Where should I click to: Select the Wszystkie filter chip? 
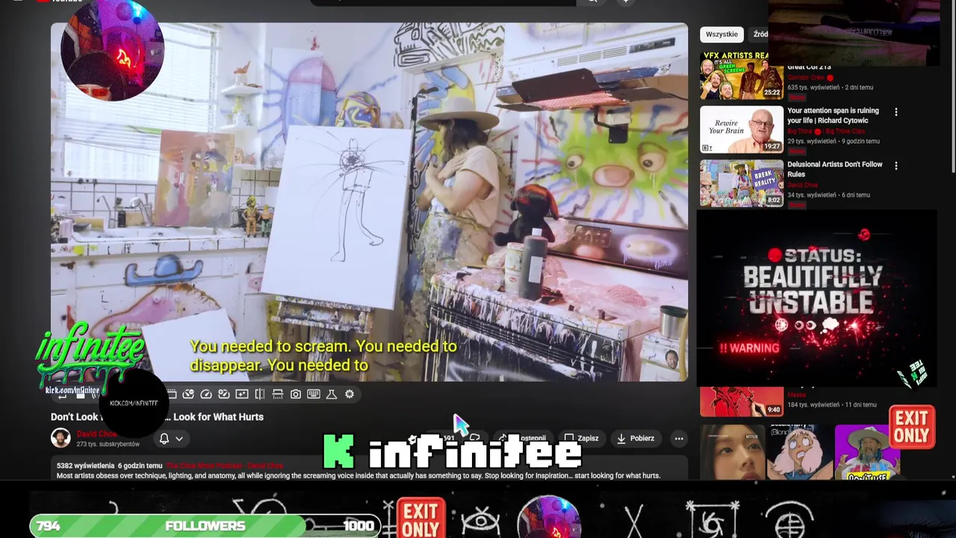(721, 34)
